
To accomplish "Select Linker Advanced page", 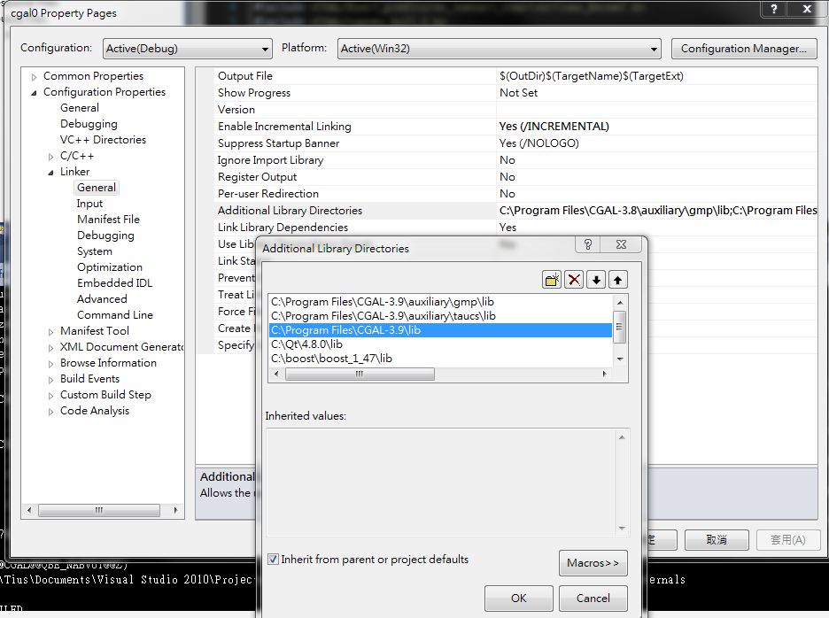I will (102, 298).
